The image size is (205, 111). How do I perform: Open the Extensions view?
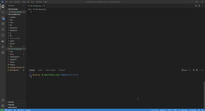point(3,29)
